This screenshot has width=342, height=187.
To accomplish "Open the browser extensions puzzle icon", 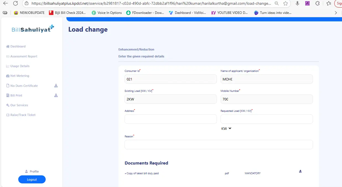I will 317,3.
